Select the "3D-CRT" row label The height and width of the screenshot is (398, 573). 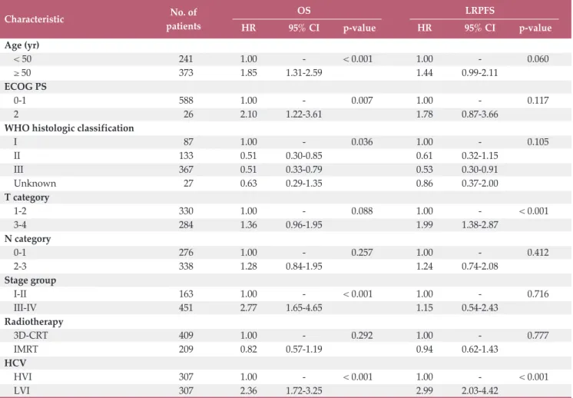pos(31,336)
